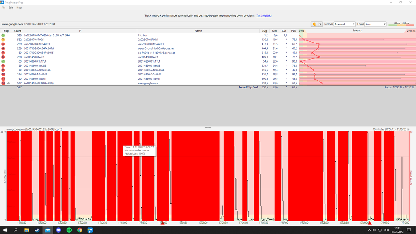Image resolution: width=416 pixels, height=234 pixels.
Task: Open Spotify from the taskbar
Action: click(69, 230)
